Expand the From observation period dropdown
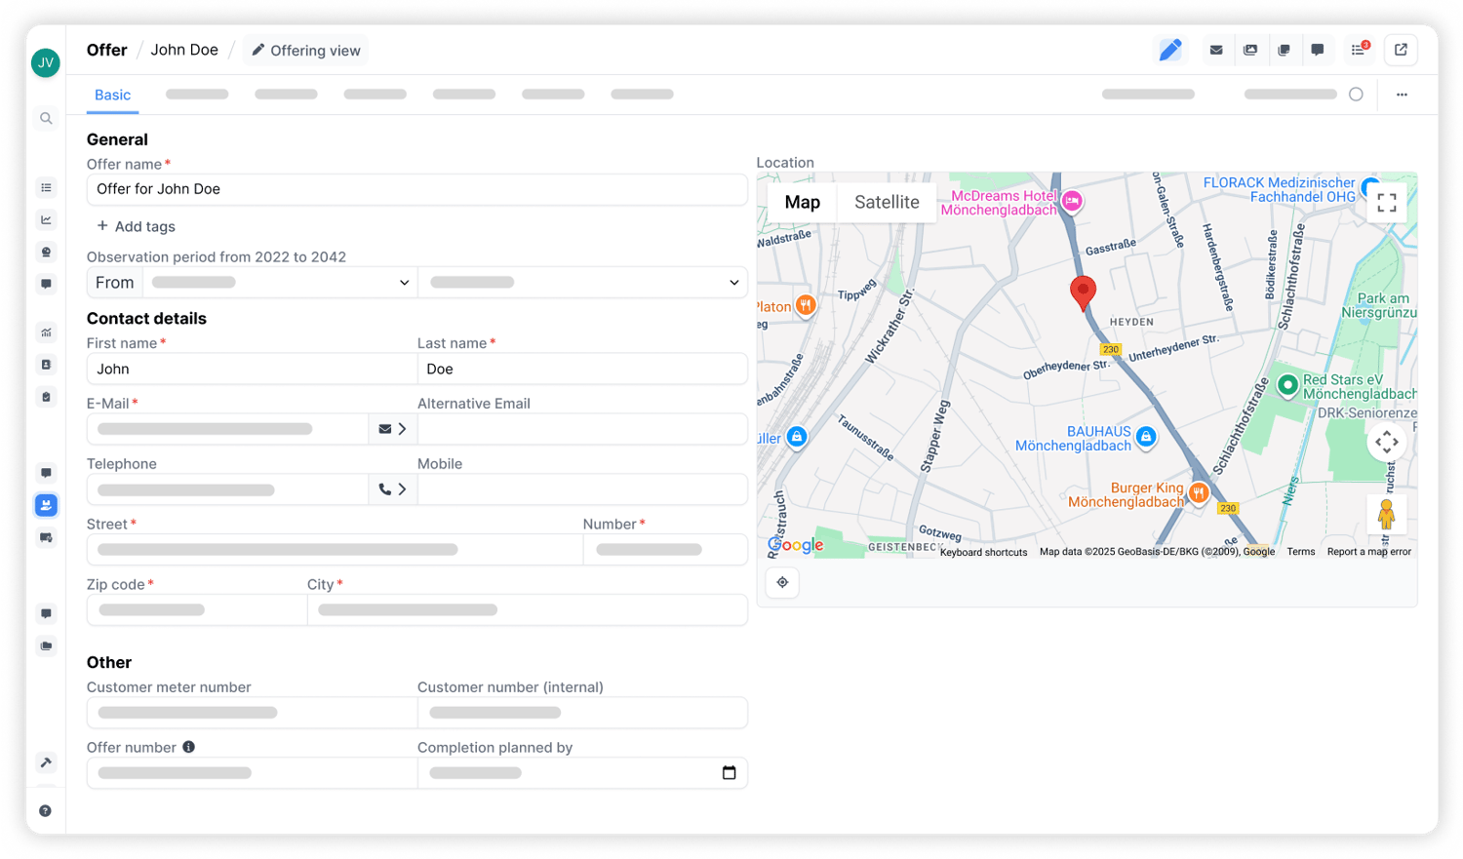This screenshot has height=859, width=1463. 281,283
